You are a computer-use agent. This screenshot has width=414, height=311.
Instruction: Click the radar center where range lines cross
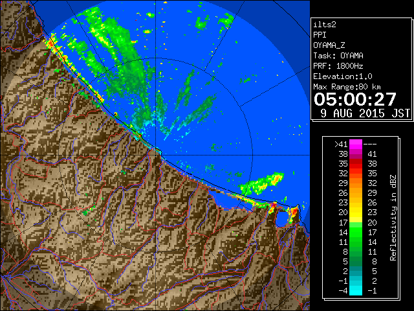[156, 155]
